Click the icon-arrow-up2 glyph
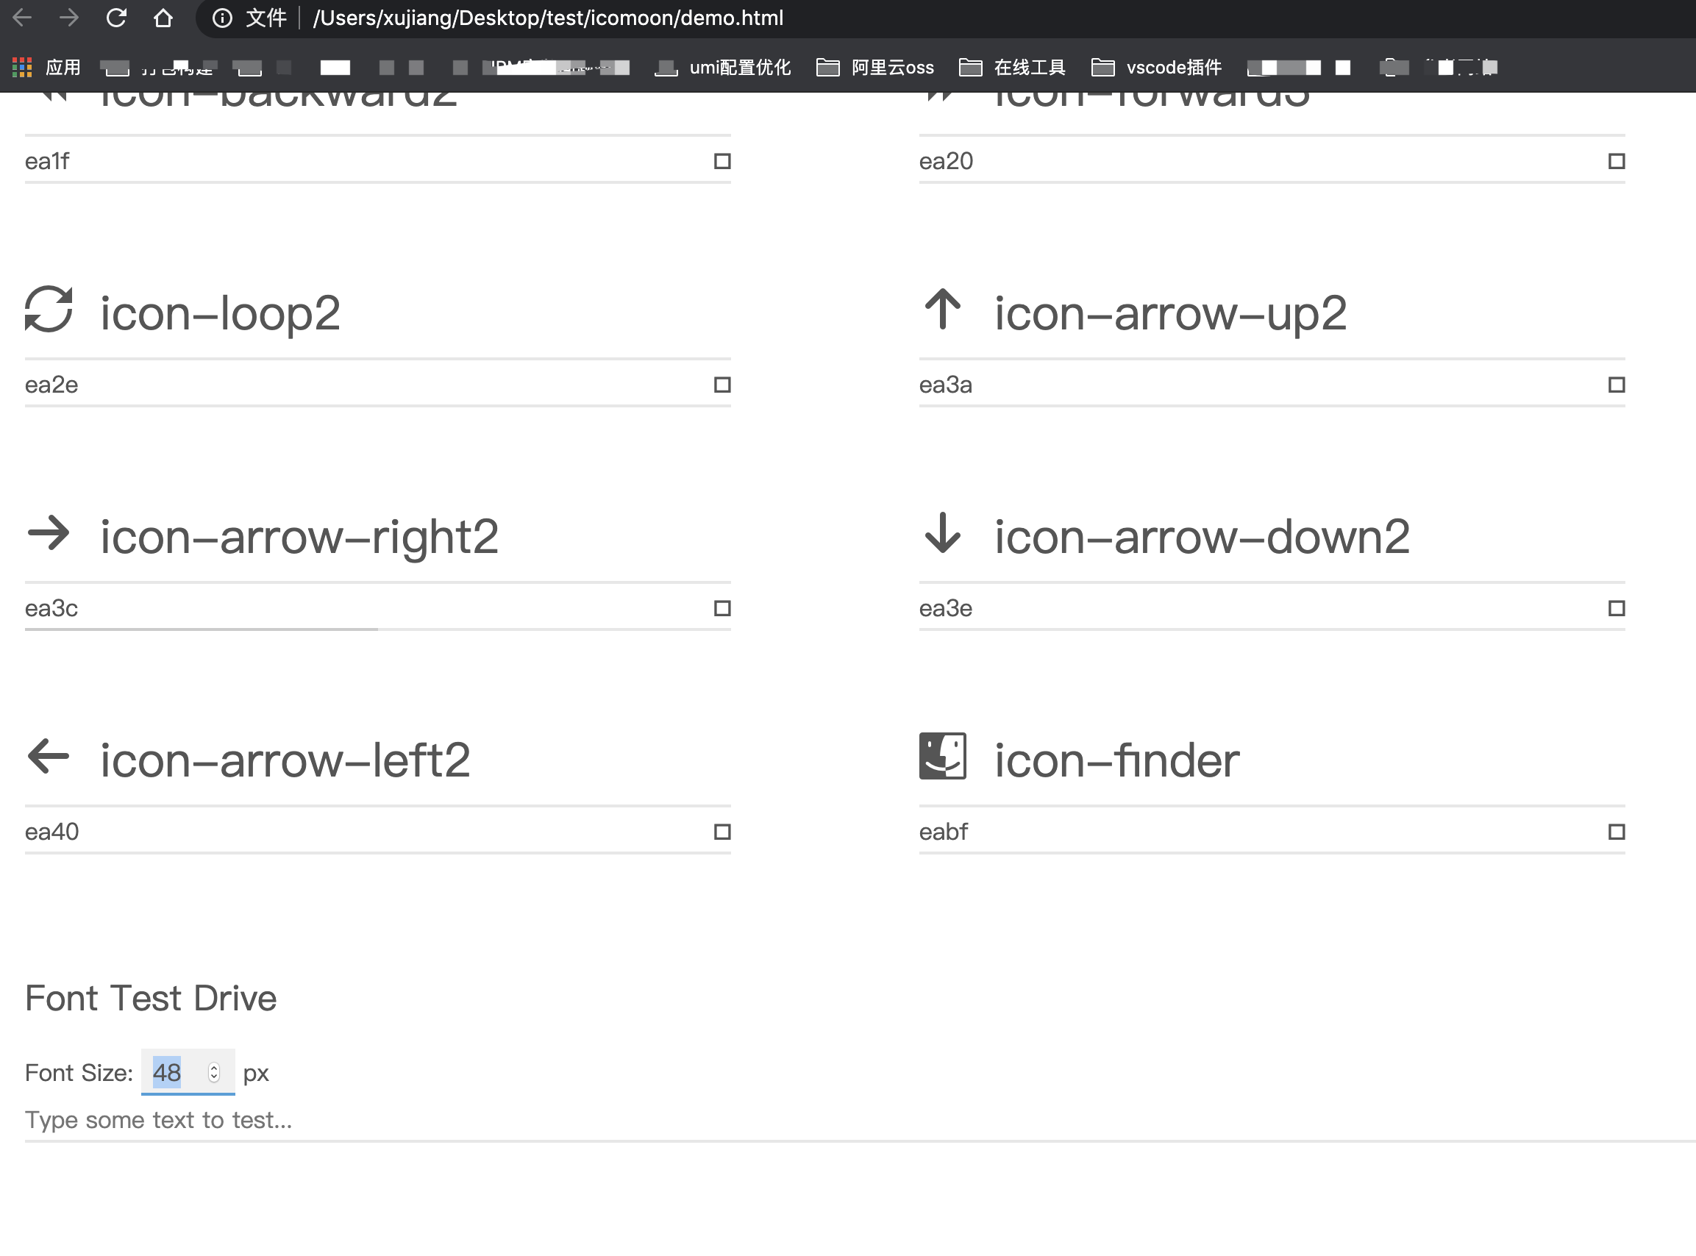The height and width of the screenshot is (1256, 1696). click(943, 310)
